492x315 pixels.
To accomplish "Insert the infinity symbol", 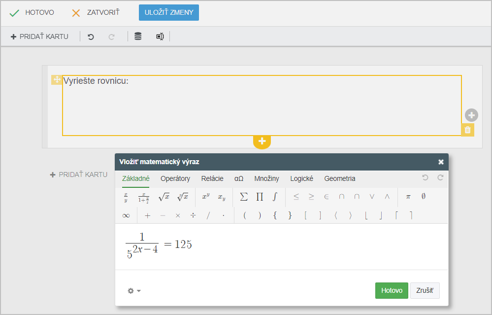I will [126, 215].
